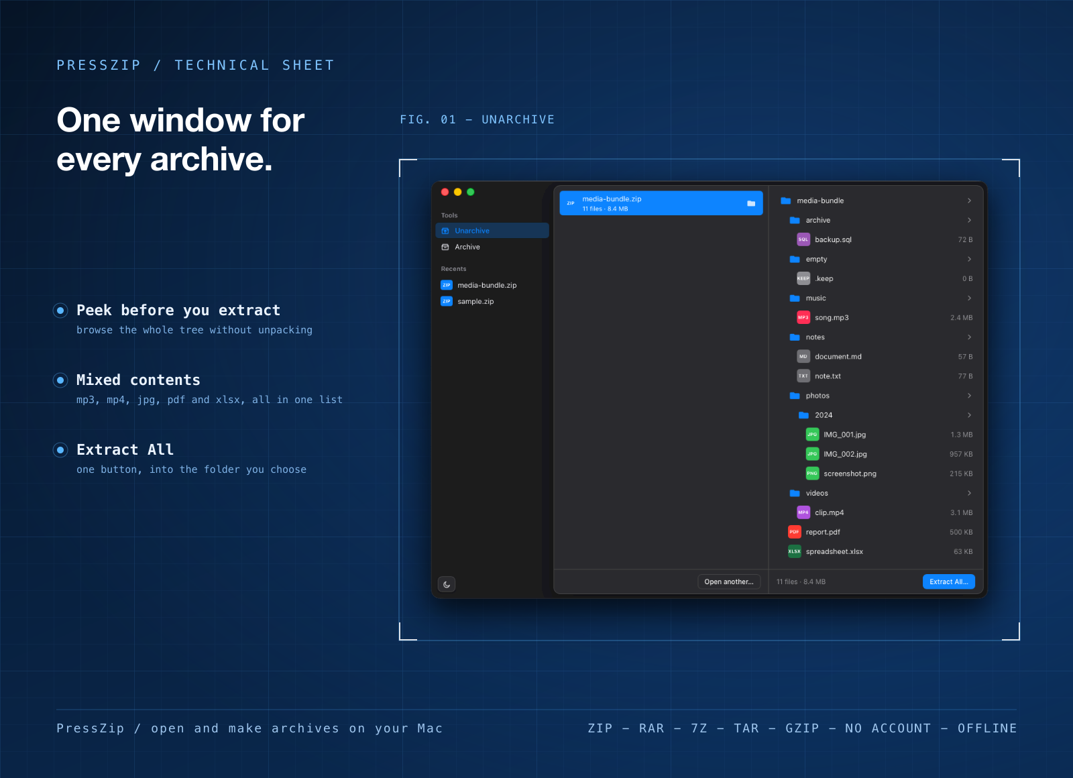Click the MP4 icon for clip.mp4
Screen dimensions: 1073x778
click(x=803, y=512)
